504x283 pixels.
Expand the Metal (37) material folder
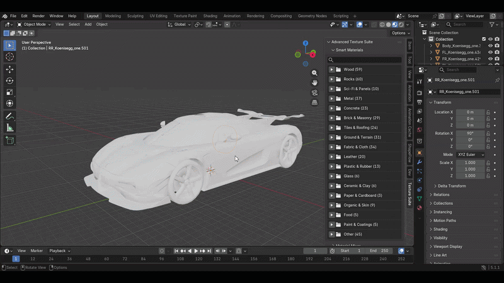[x=332, y=99]
